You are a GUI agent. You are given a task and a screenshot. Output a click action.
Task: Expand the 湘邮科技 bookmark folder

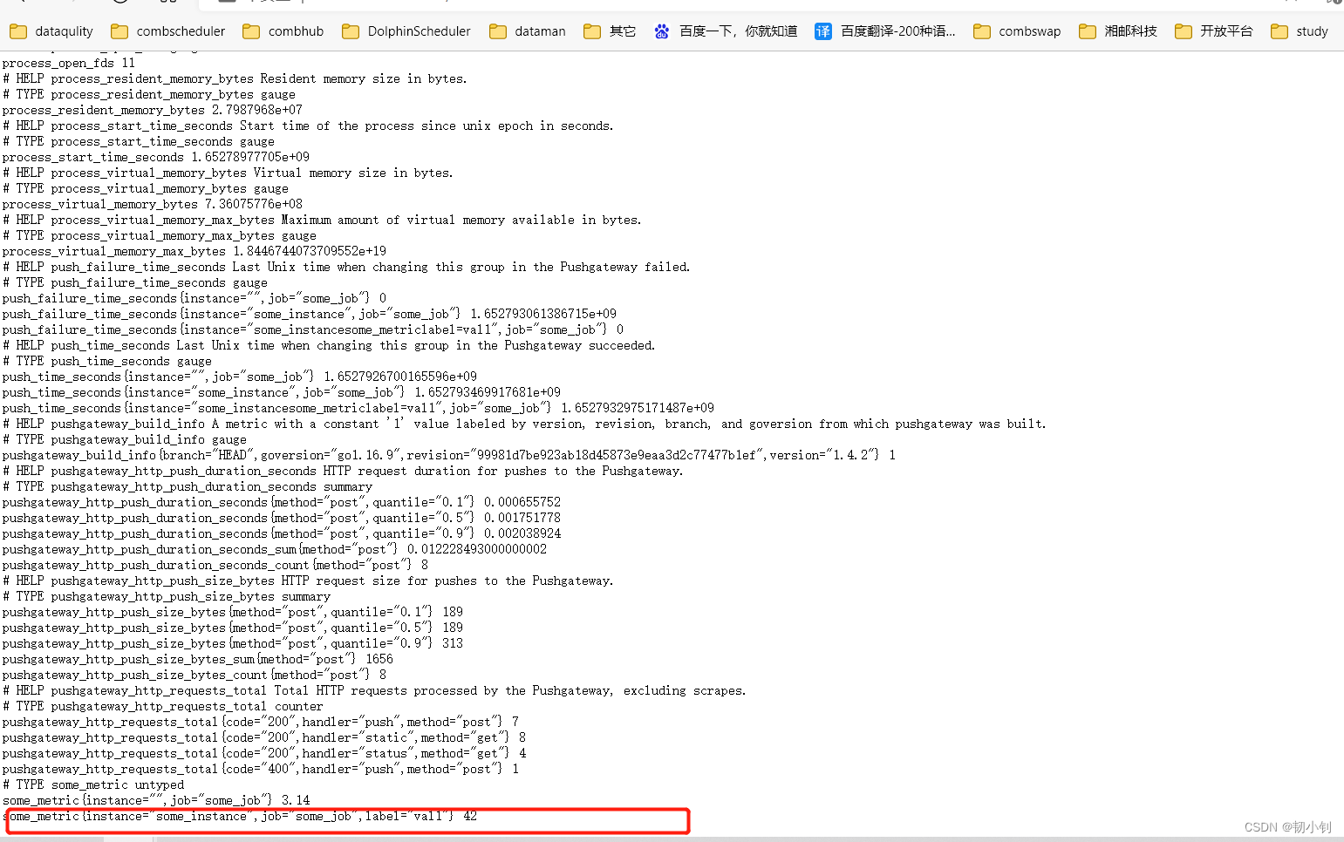tap(1128, 31)
